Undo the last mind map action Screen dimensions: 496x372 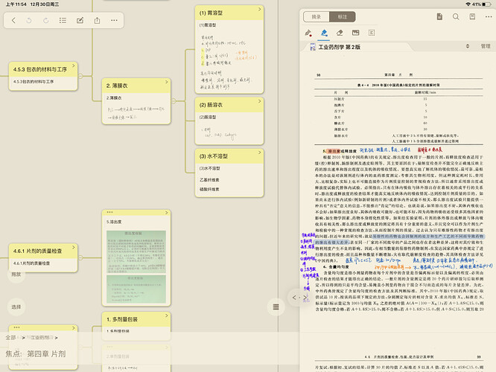(x=29, y=21)
